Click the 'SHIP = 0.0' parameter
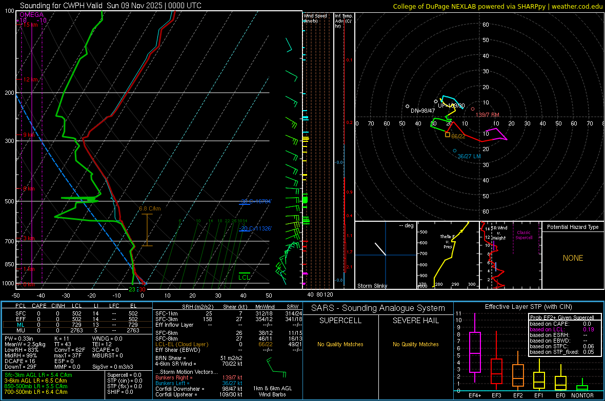The height and width of the screenshot is (401, 605). pyautogui.click(x=120, y=392)
